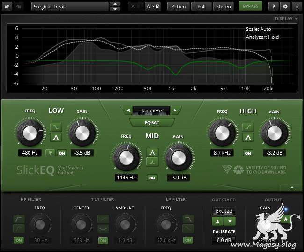Viewport: 304px width, 252px height.
Task: Click the -5.9 dB value field
Action: tap(179, 178)
